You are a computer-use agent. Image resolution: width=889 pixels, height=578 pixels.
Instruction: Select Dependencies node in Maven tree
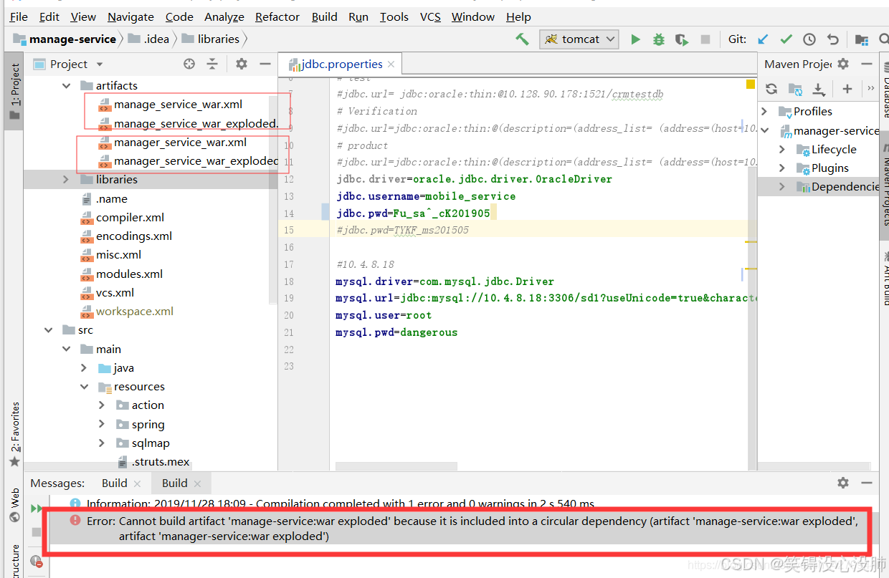coord(845,187)
